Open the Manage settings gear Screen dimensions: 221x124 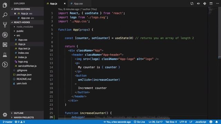(5, 115)
